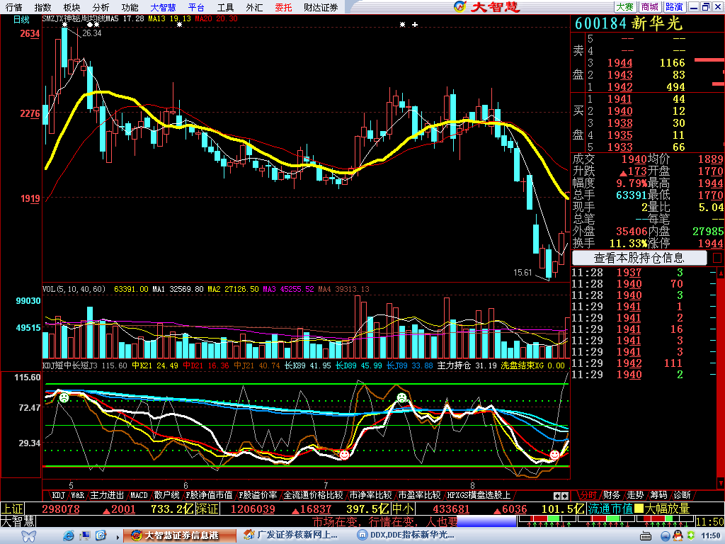The height and width of the screenshot is (544, 725).
Task: Click the green sad-face marker near chart start
Action: 64,397
